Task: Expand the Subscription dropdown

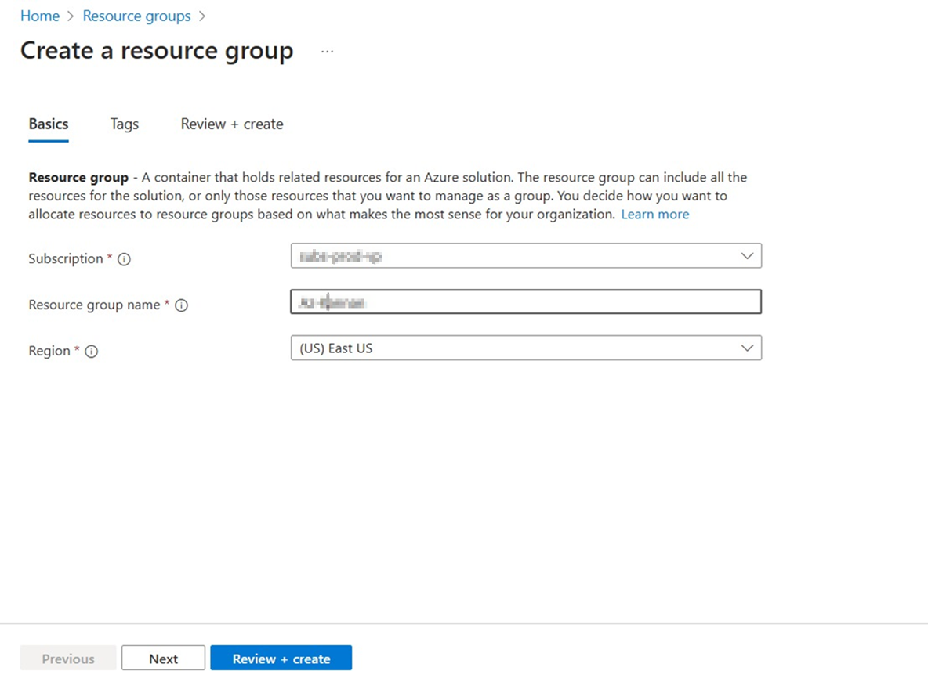Action: (x=526, y=255)
